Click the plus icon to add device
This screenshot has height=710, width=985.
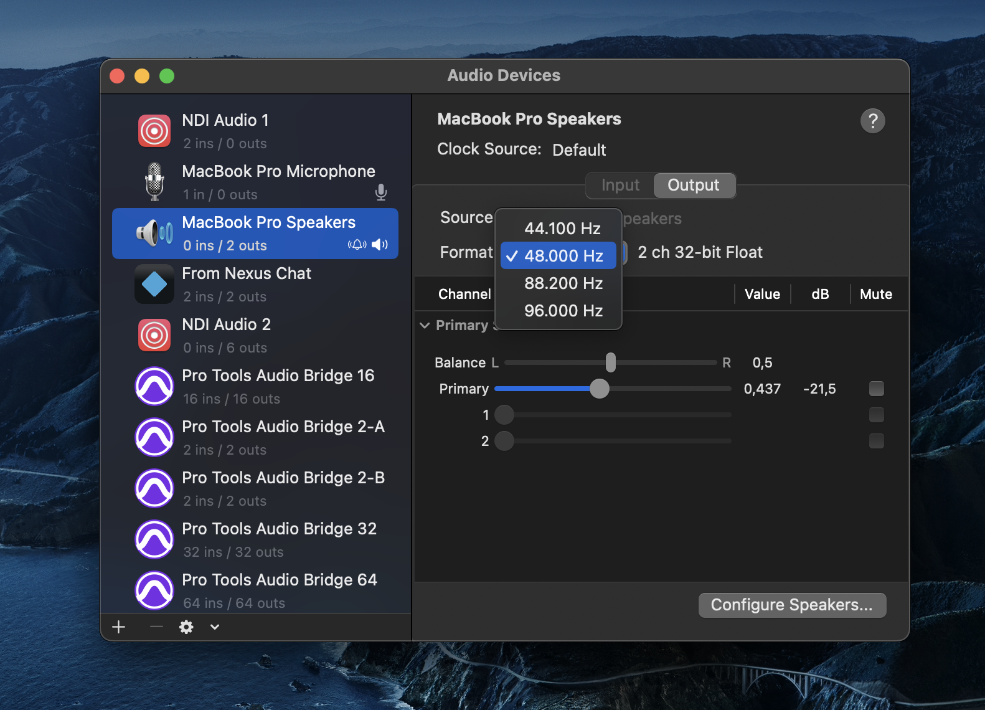[x=119, y=627]
